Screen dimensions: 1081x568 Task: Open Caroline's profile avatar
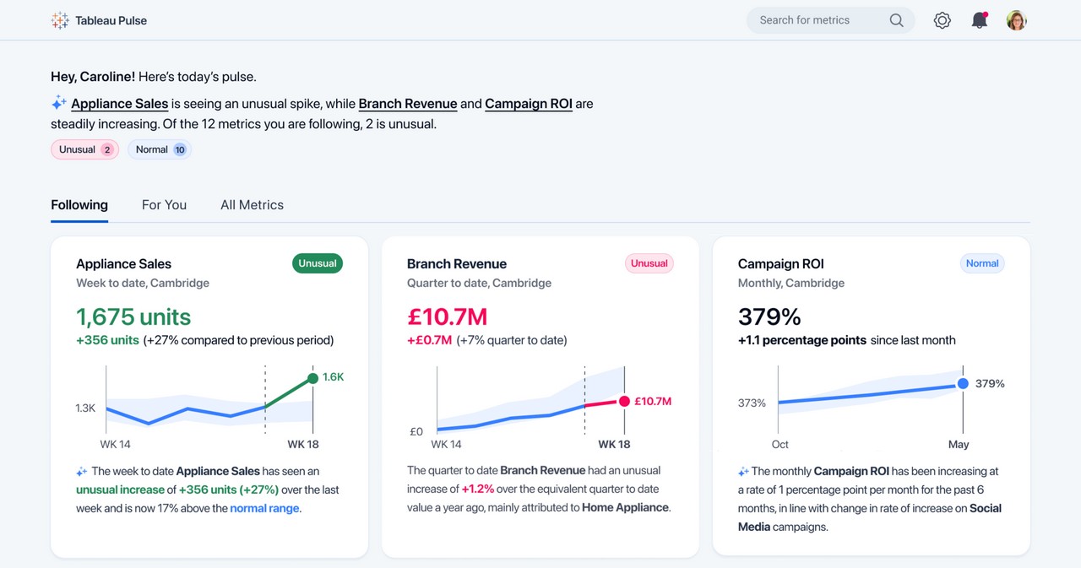[x=1017, y=20]
